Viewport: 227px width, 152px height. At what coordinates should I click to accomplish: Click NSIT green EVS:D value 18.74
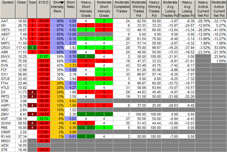pyautogui.click(x=43, y=119)
